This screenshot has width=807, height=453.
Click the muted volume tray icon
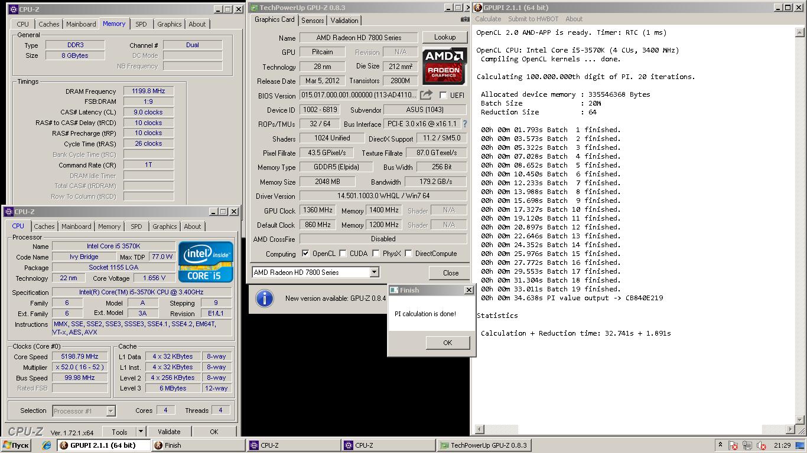[x=762, y=446]
